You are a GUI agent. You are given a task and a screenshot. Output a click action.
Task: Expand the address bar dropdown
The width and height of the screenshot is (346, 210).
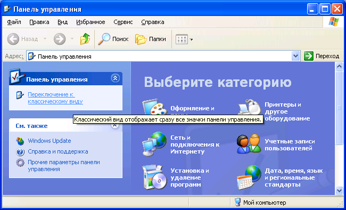pyautogui.click(x=295, y=56)
